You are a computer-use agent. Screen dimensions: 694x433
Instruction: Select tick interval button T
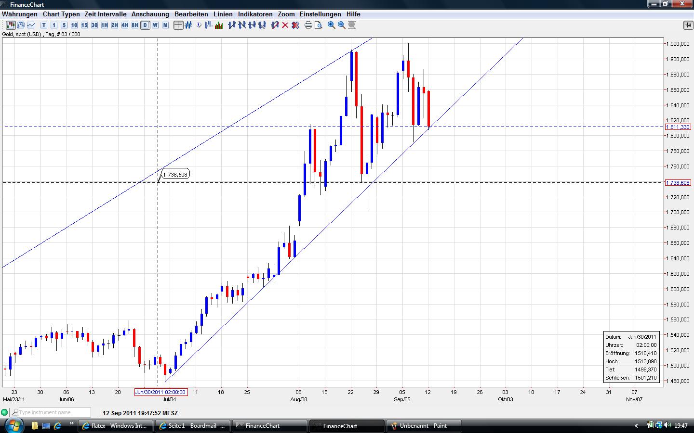point(44,25)
